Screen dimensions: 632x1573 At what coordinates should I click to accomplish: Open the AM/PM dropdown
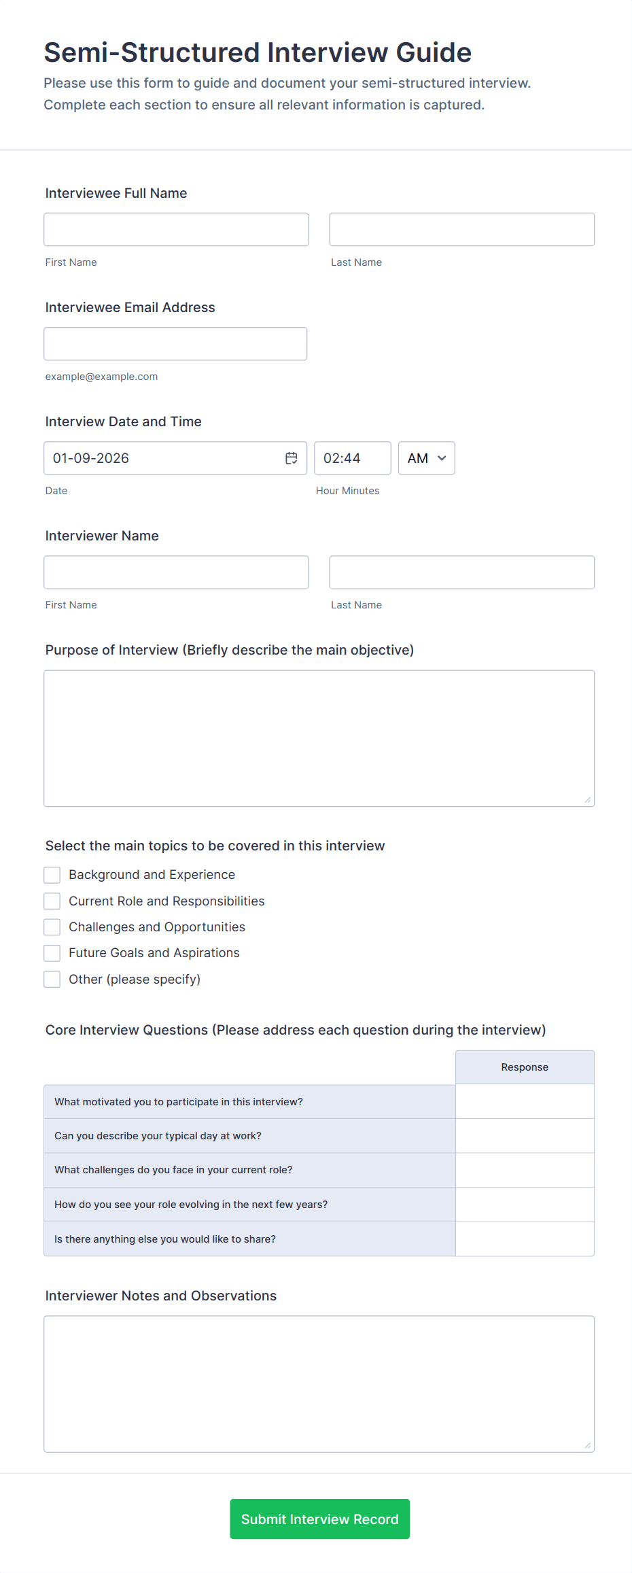[426, 458]
